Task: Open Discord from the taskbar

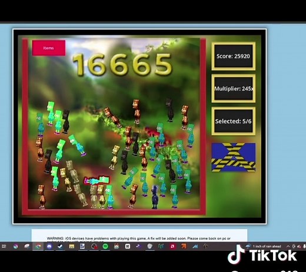Action: (x=49, y=246)
